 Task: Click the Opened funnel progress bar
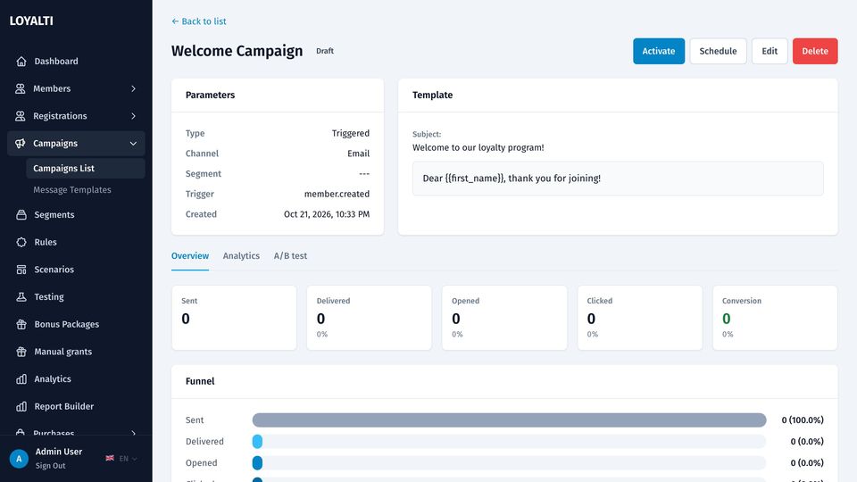click(x=509, y=463)
